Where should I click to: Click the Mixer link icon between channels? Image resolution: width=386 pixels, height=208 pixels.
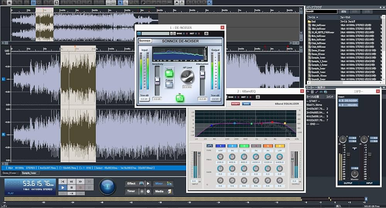click(x=354, y=149)
